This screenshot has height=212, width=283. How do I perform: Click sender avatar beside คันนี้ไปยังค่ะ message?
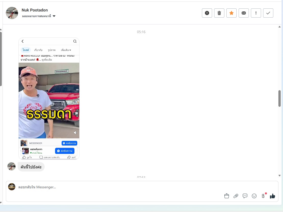[11, 166]
